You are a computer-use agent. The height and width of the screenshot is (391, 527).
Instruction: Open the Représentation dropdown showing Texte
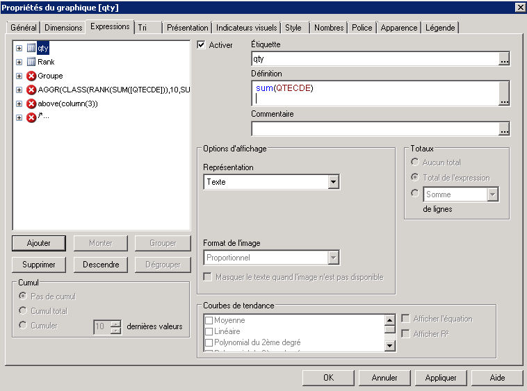[333, 182]
